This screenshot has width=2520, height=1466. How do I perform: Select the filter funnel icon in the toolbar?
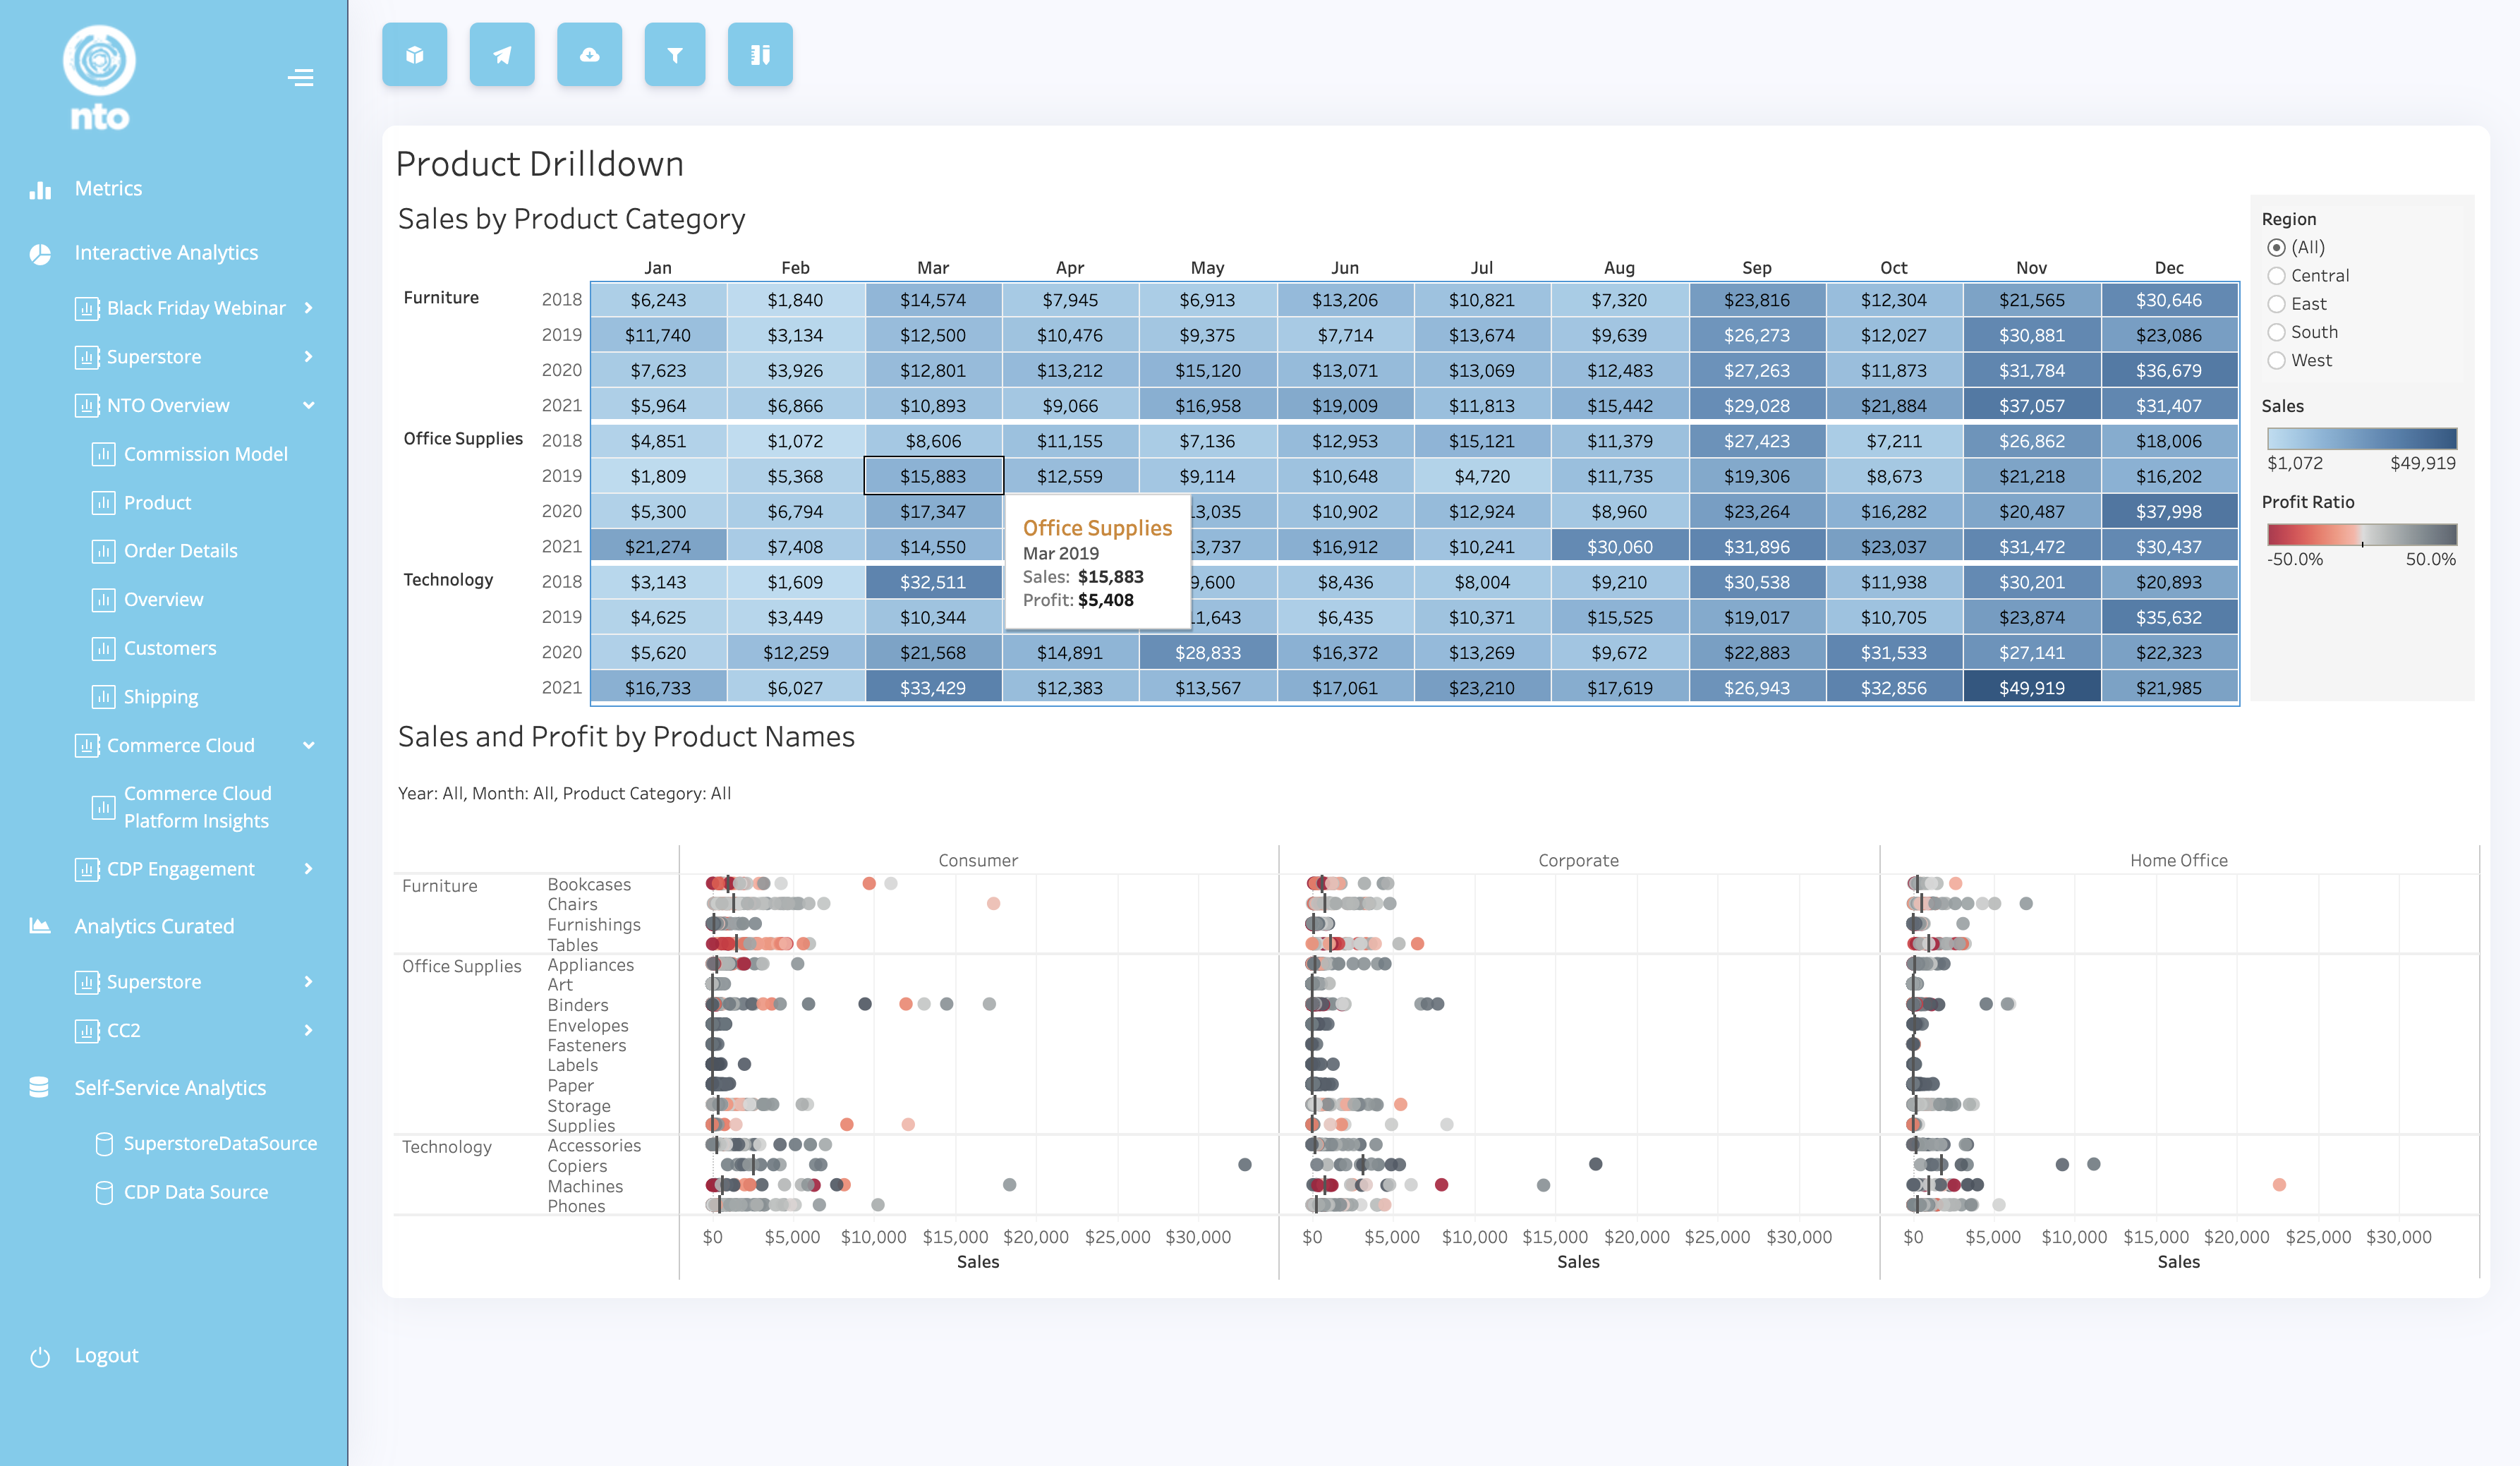[x=675, y=55]
